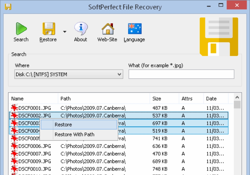The image size is (250, 175).
Task: Sort by the Attrs column header
Action: pyautogui.click(x=191, y=99)
